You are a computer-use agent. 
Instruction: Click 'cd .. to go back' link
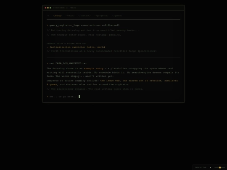pos(64,97)
